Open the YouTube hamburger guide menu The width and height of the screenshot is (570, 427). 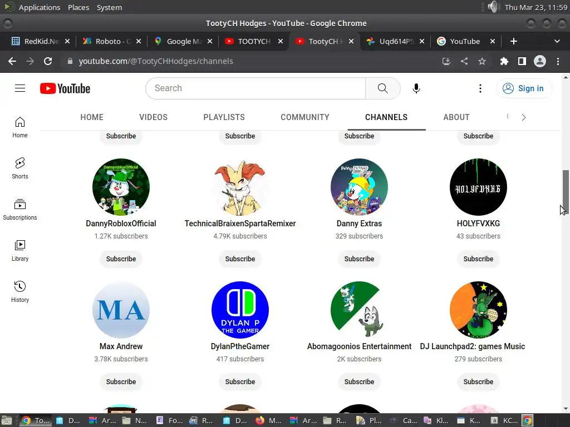coord(20,88)
